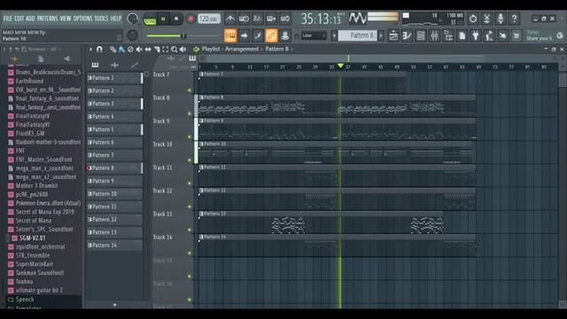Select the Zoom magnifier tool in Playlist
Viewport: 567px width, 319px height.
[x=174, y=50]
